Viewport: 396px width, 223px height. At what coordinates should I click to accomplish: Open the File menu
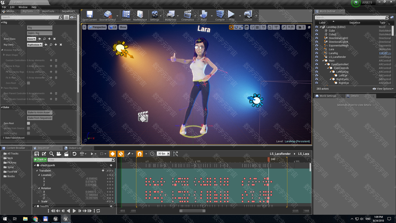[4, 7]
